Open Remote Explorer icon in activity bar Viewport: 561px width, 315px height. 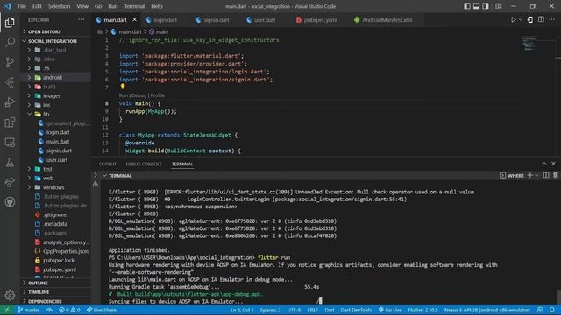click(x=10, y=142)
